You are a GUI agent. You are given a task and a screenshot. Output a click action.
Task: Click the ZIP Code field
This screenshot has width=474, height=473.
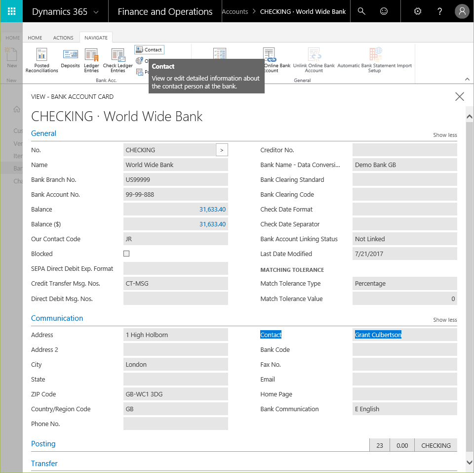176,394
